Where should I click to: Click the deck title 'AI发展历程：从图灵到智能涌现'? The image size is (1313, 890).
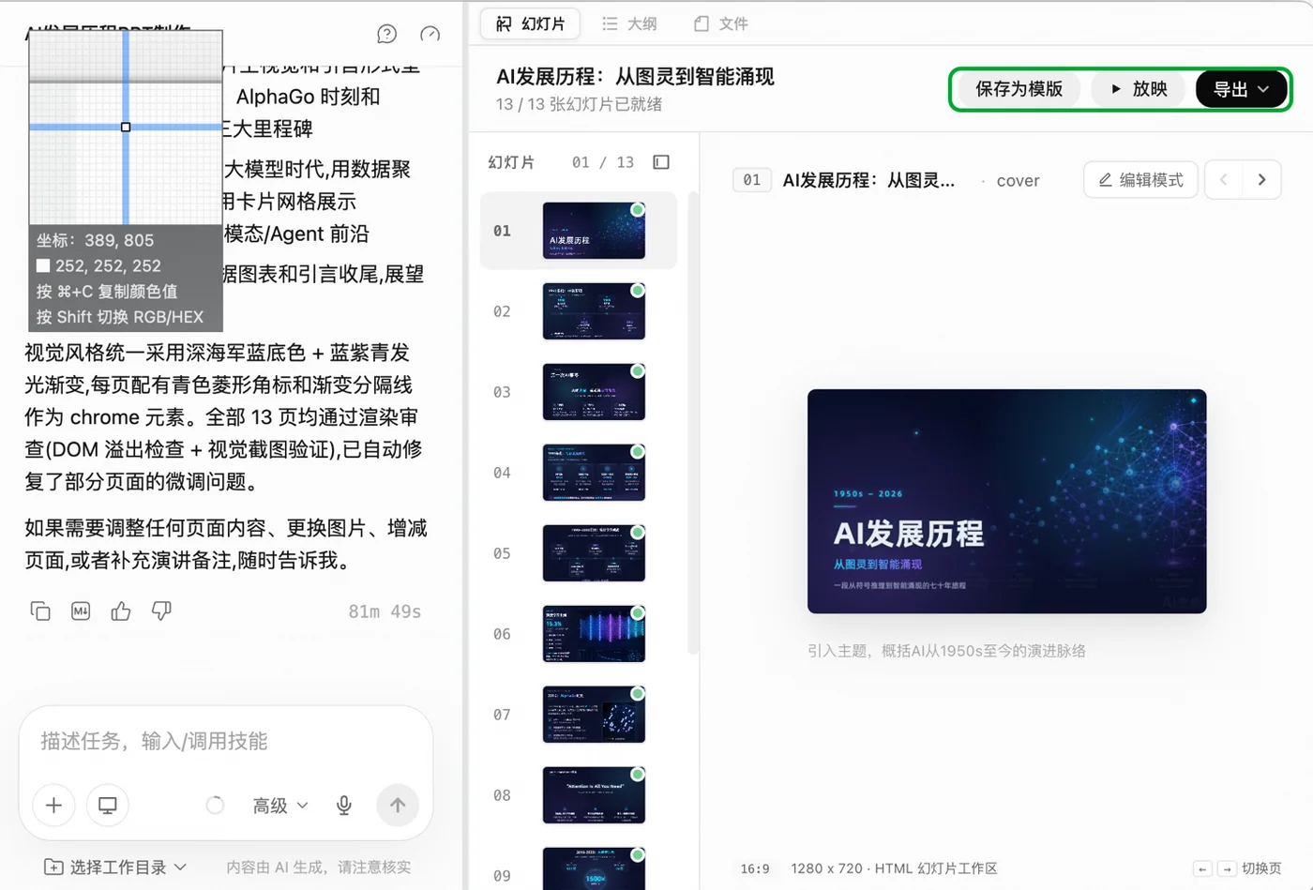point(635,77)
